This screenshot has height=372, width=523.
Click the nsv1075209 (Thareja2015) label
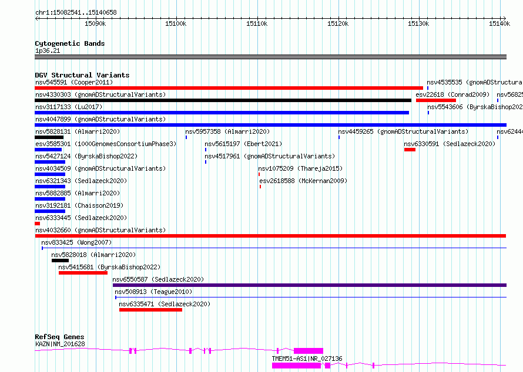coord(300,168)
